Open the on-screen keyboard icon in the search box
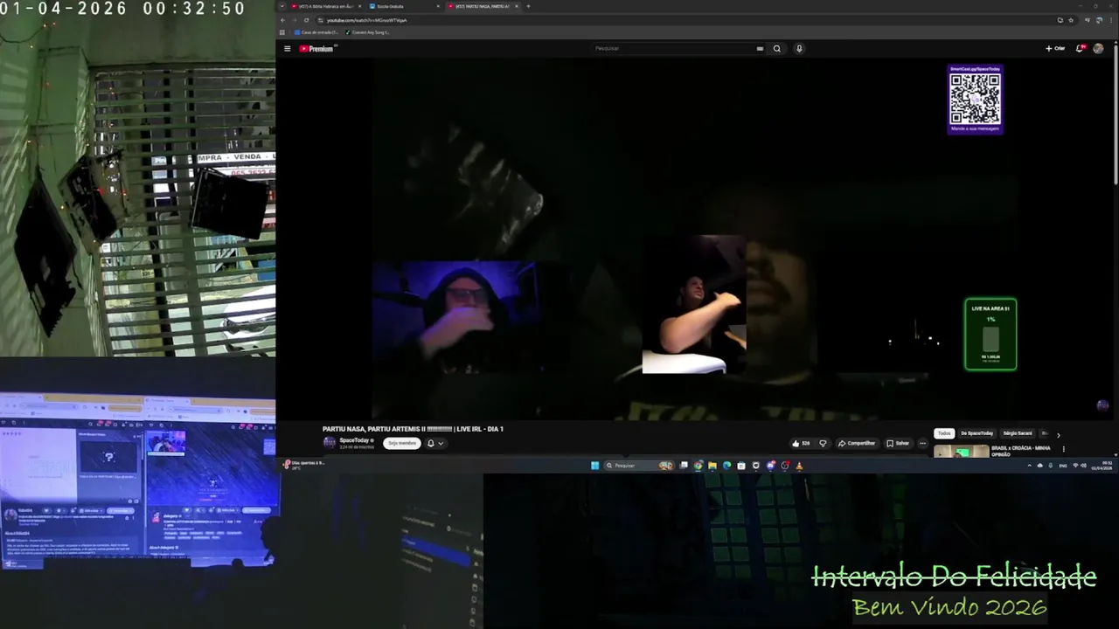This screenshot has width=1119, height=629. pyautogui.click(x=760, y=49)
